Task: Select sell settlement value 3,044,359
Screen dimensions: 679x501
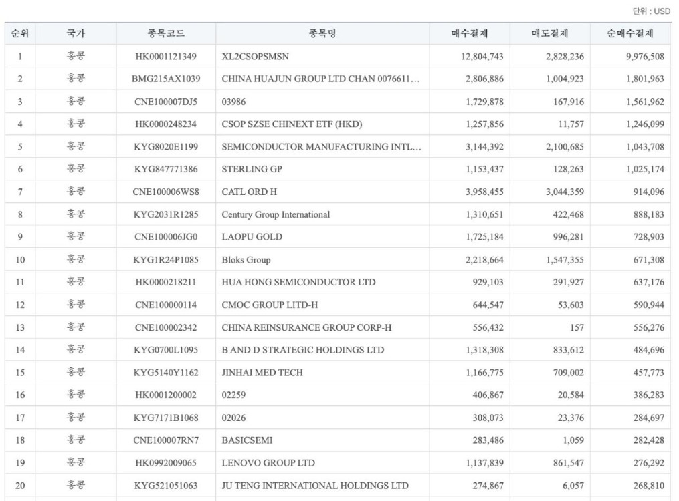Action: (565, 192)
